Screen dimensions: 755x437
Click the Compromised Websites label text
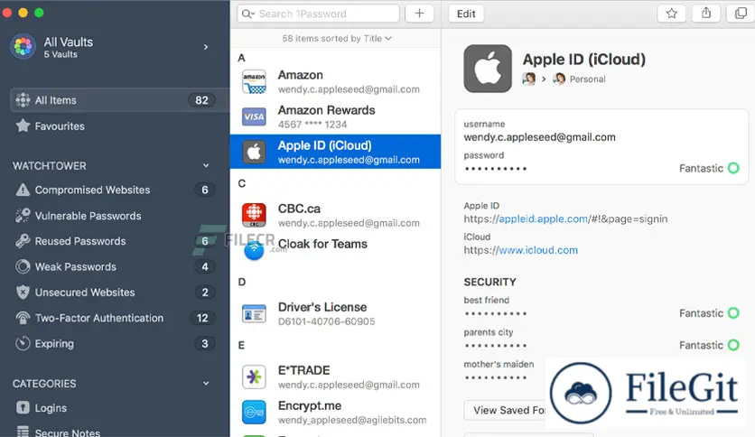(92, 190)
